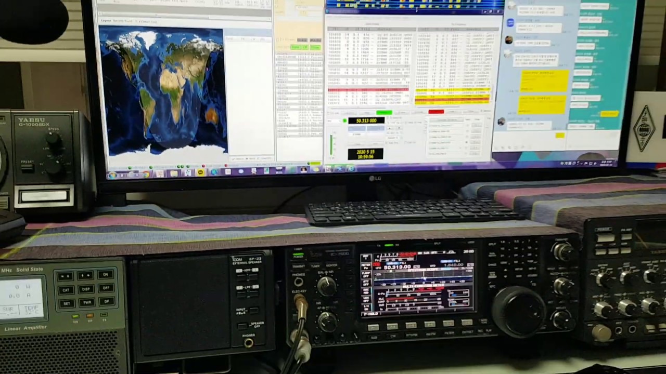
Task: Click the first Tx message input field
Action: click(x=446, y=126)
